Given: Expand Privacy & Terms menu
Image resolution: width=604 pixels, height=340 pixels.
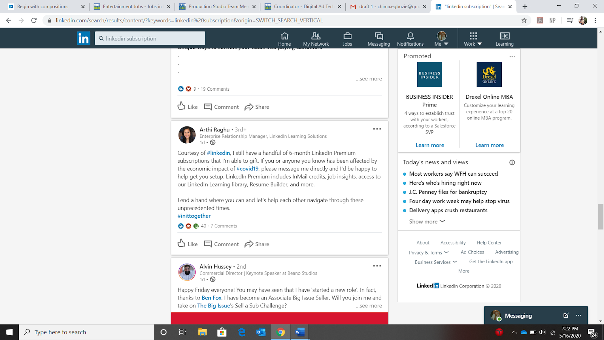Looking at the screenshot, I should click(x=429, y=252).
